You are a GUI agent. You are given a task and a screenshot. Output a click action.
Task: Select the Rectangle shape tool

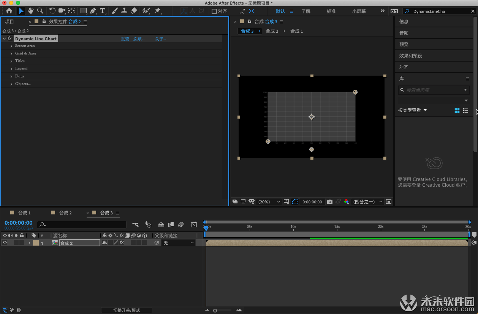coord(83,11)
